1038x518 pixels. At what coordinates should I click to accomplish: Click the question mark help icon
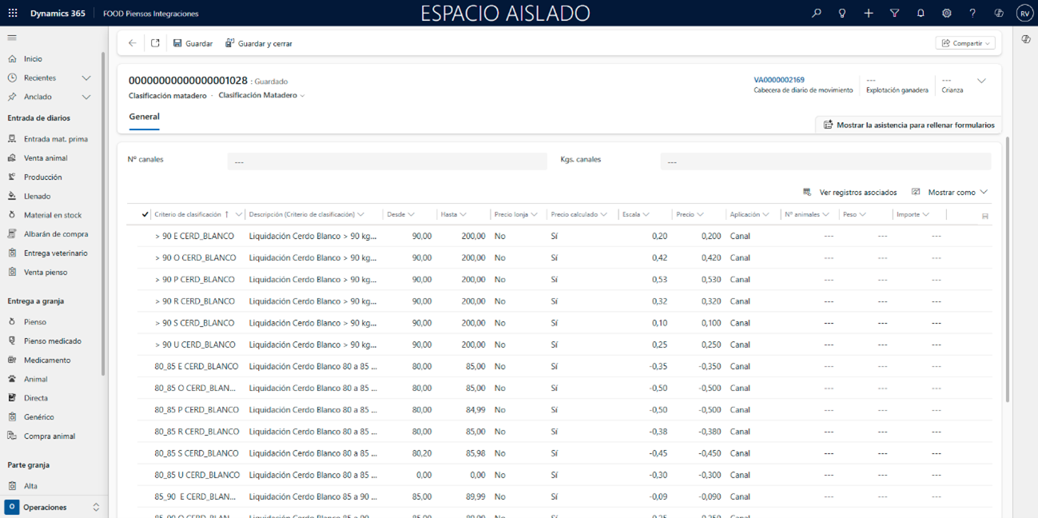(x=972, y=13)
